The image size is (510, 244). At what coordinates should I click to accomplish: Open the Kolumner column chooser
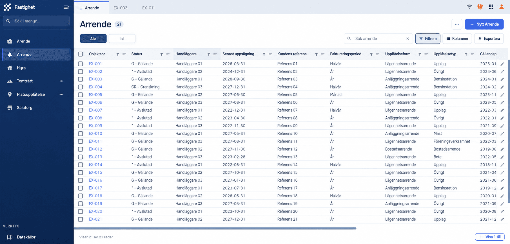(x=457, y=39)
